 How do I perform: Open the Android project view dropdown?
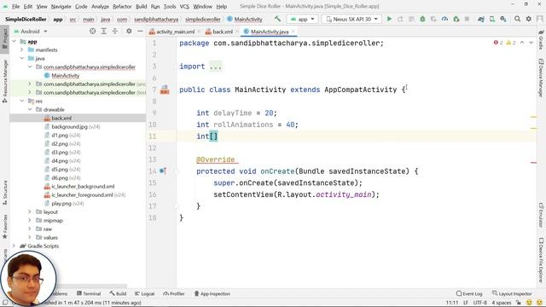click(x=31, y=32)
